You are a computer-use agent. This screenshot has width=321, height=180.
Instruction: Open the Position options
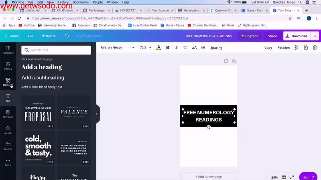[283, 48]
